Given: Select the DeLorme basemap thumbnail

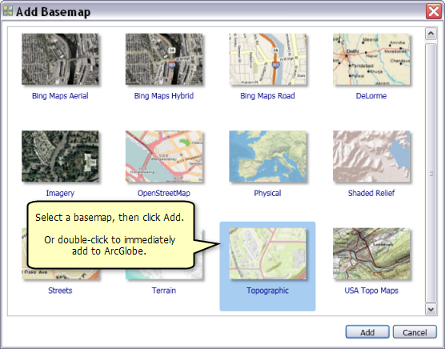Looking at the screenshot, I should click(x=371, y=59).
